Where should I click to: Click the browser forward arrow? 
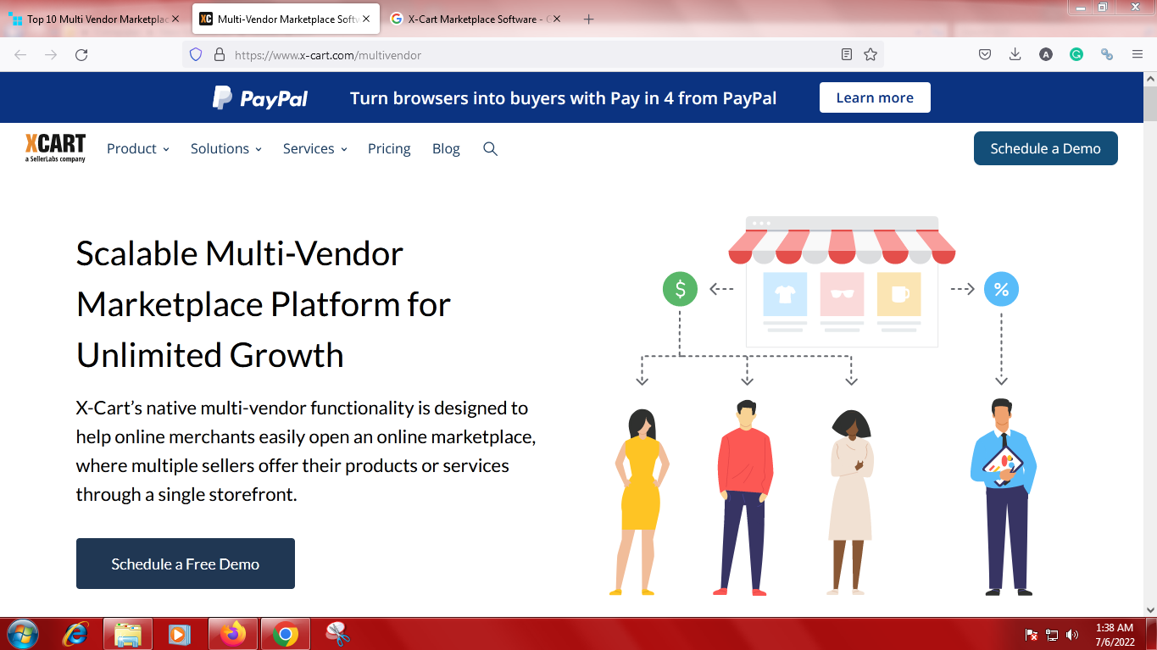[51, 54]
